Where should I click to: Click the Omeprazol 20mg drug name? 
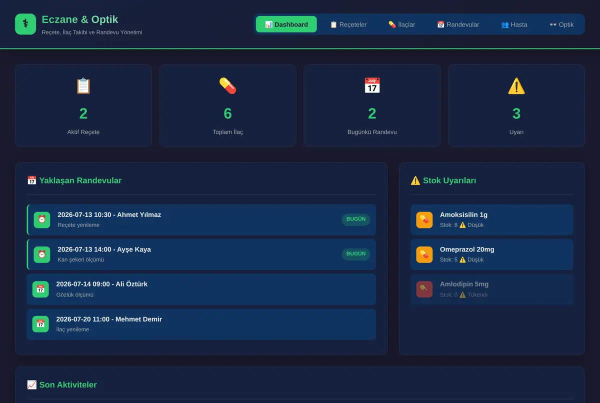(467, 249)
